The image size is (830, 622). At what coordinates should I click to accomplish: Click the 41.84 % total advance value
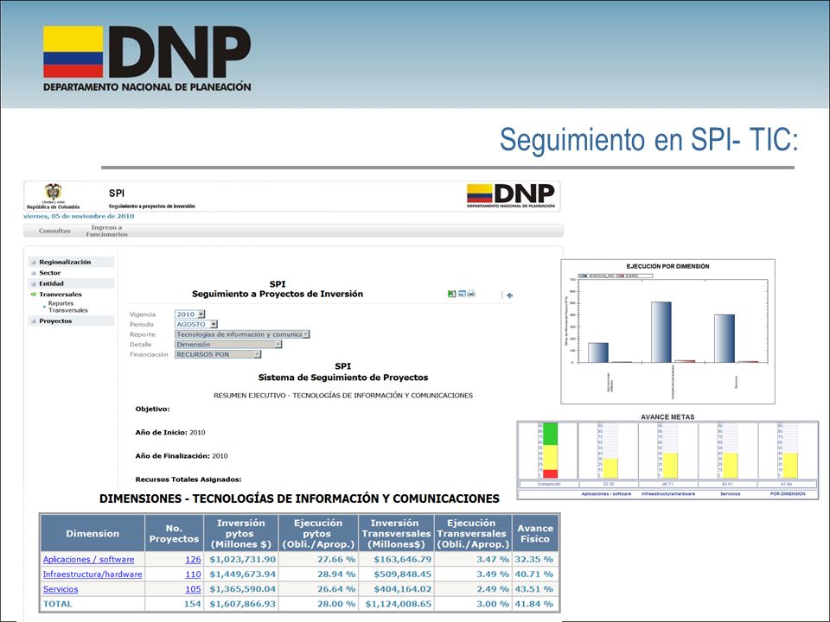(x=533, y=604)
